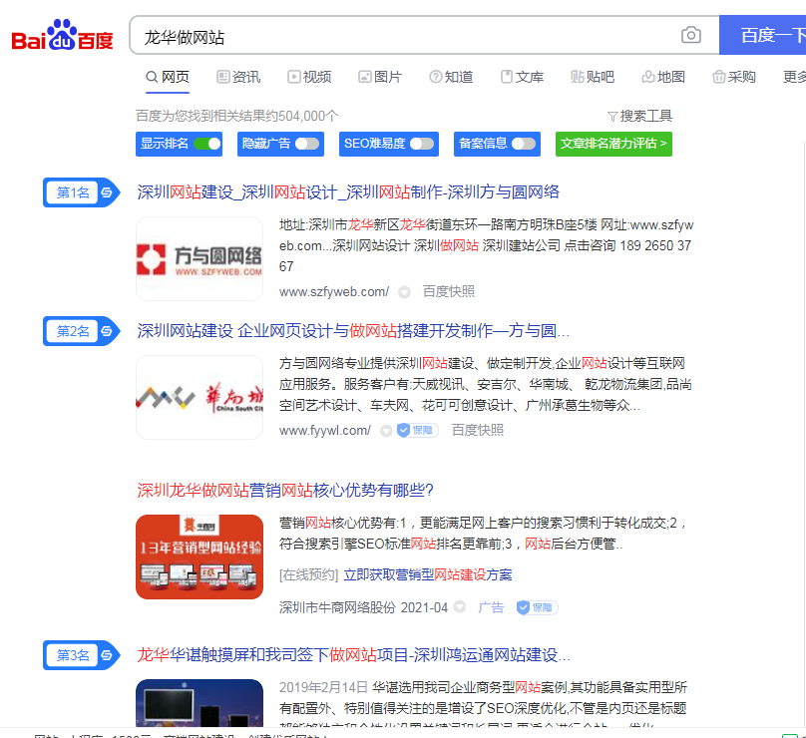This screenshot has width=806, height=738.
Task: Toggle the 显示排名 switch off
Action: (207, 144)
